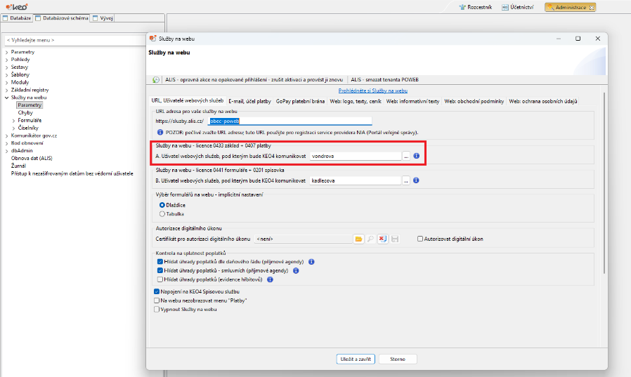This screenshot has height=377, width=631.
Task: Enable Autorizovat digitální úkon checkbox
Action: (x=420, y=239)
